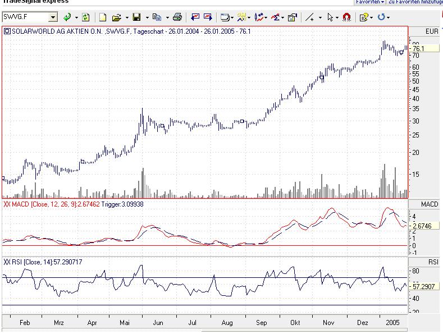Click the Trigger:3.09938 value
The width and height of the screenshot is (443, 334).
(122, 204)
